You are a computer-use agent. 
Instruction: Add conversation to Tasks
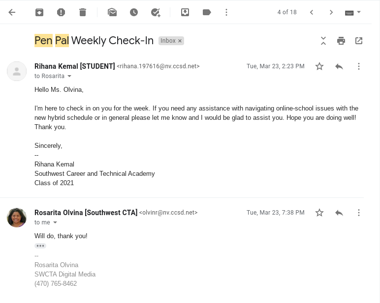pyautogui.click(x=156, y=12)
